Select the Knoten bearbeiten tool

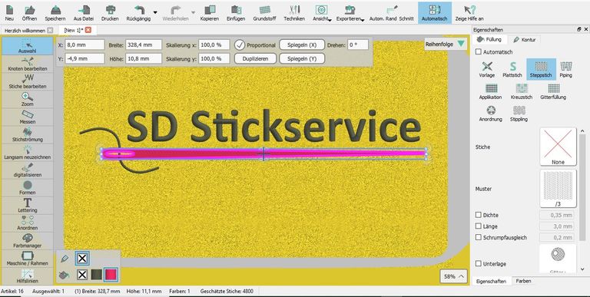28,64
